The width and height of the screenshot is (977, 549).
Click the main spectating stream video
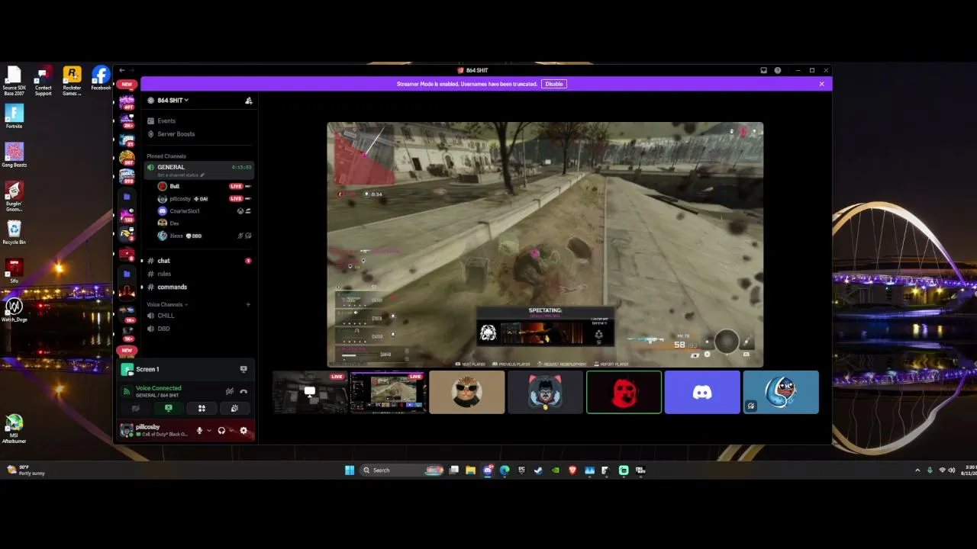click(x=545, y=245)
